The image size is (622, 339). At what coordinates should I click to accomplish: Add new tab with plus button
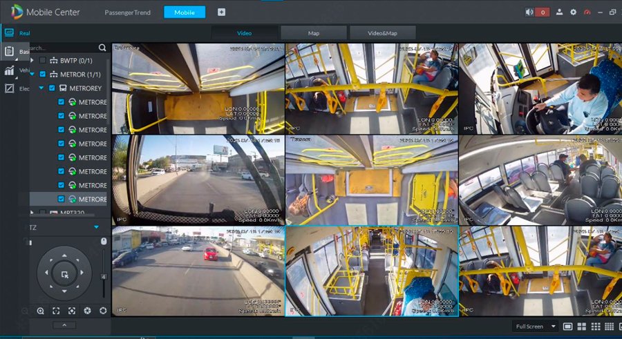(221, 12)
